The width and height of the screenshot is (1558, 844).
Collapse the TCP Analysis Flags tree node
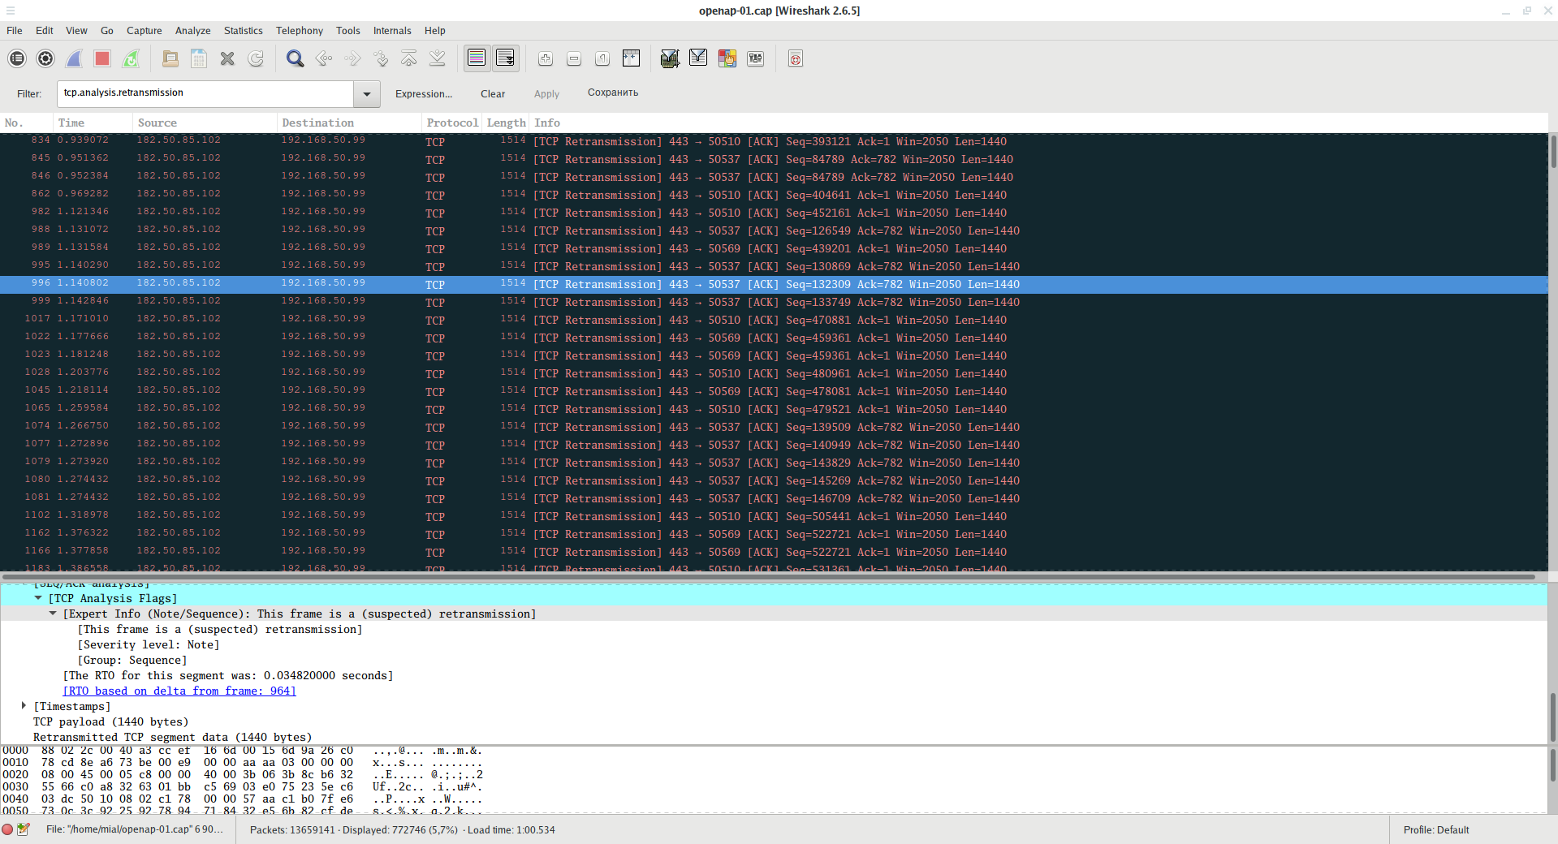[38, 598]
